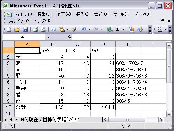174x131 pixels.
Task: Open Print Preview icon
Action: click(x=43, y=29)
